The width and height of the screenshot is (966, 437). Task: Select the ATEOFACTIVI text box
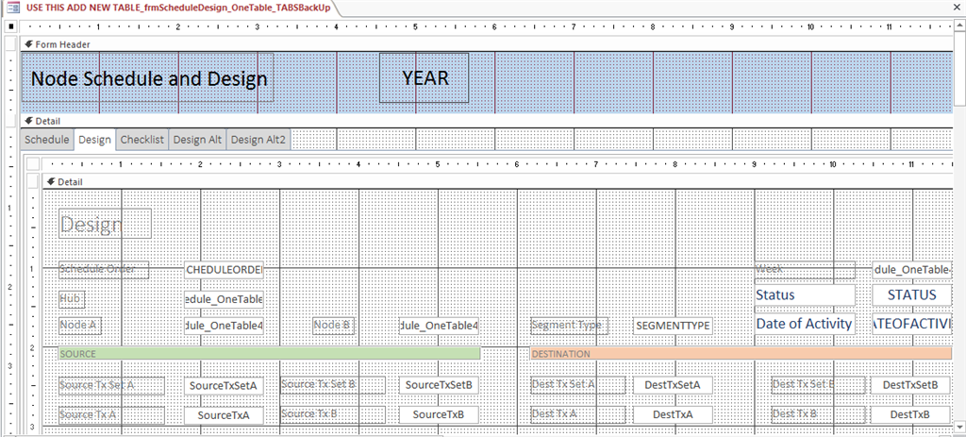pyautogui.click(x=911, y=324)
